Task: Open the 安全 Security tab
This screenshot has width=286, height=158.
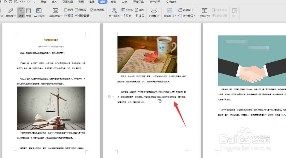Action: 124,2
